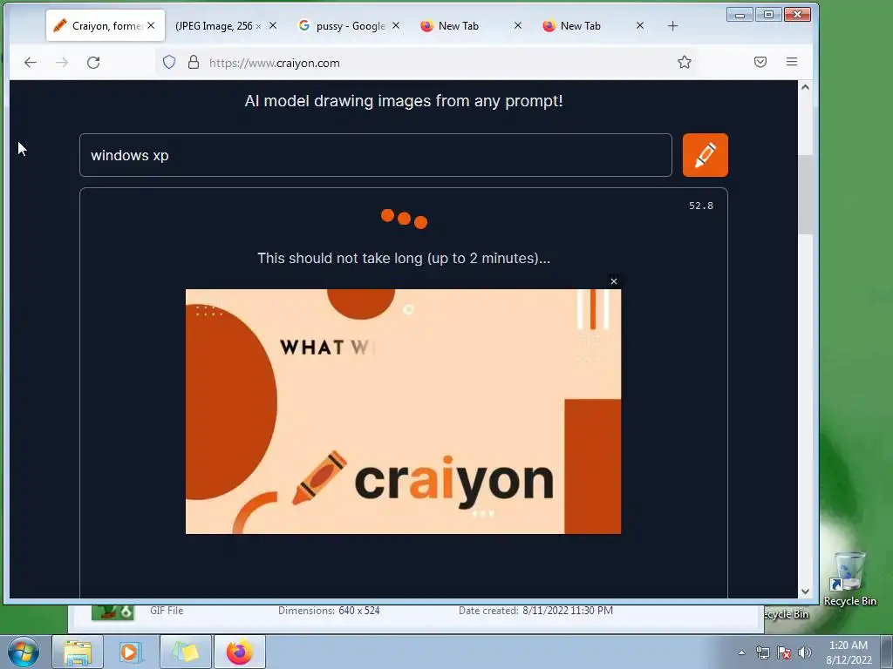Click the network tray icon

click(x=762, y=652)
